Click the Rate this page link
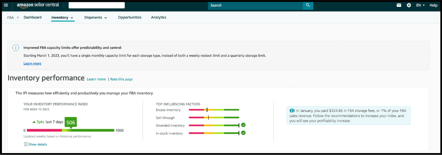Screen dimensions: 442x155 point(122,79)
